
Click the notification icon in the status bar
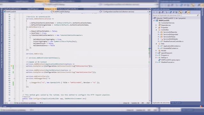201,106
